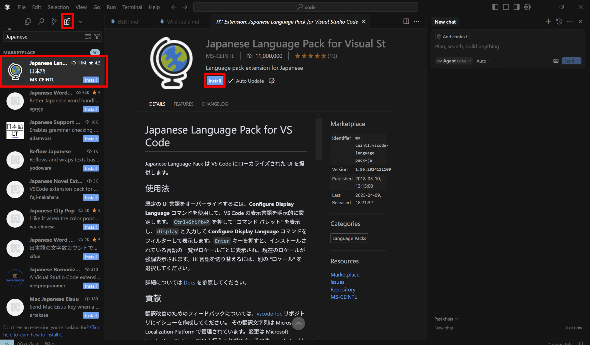The width and height of the screenshot is (590, 345).
Task: Go forward with the right arrow
Action: (185, 7)
